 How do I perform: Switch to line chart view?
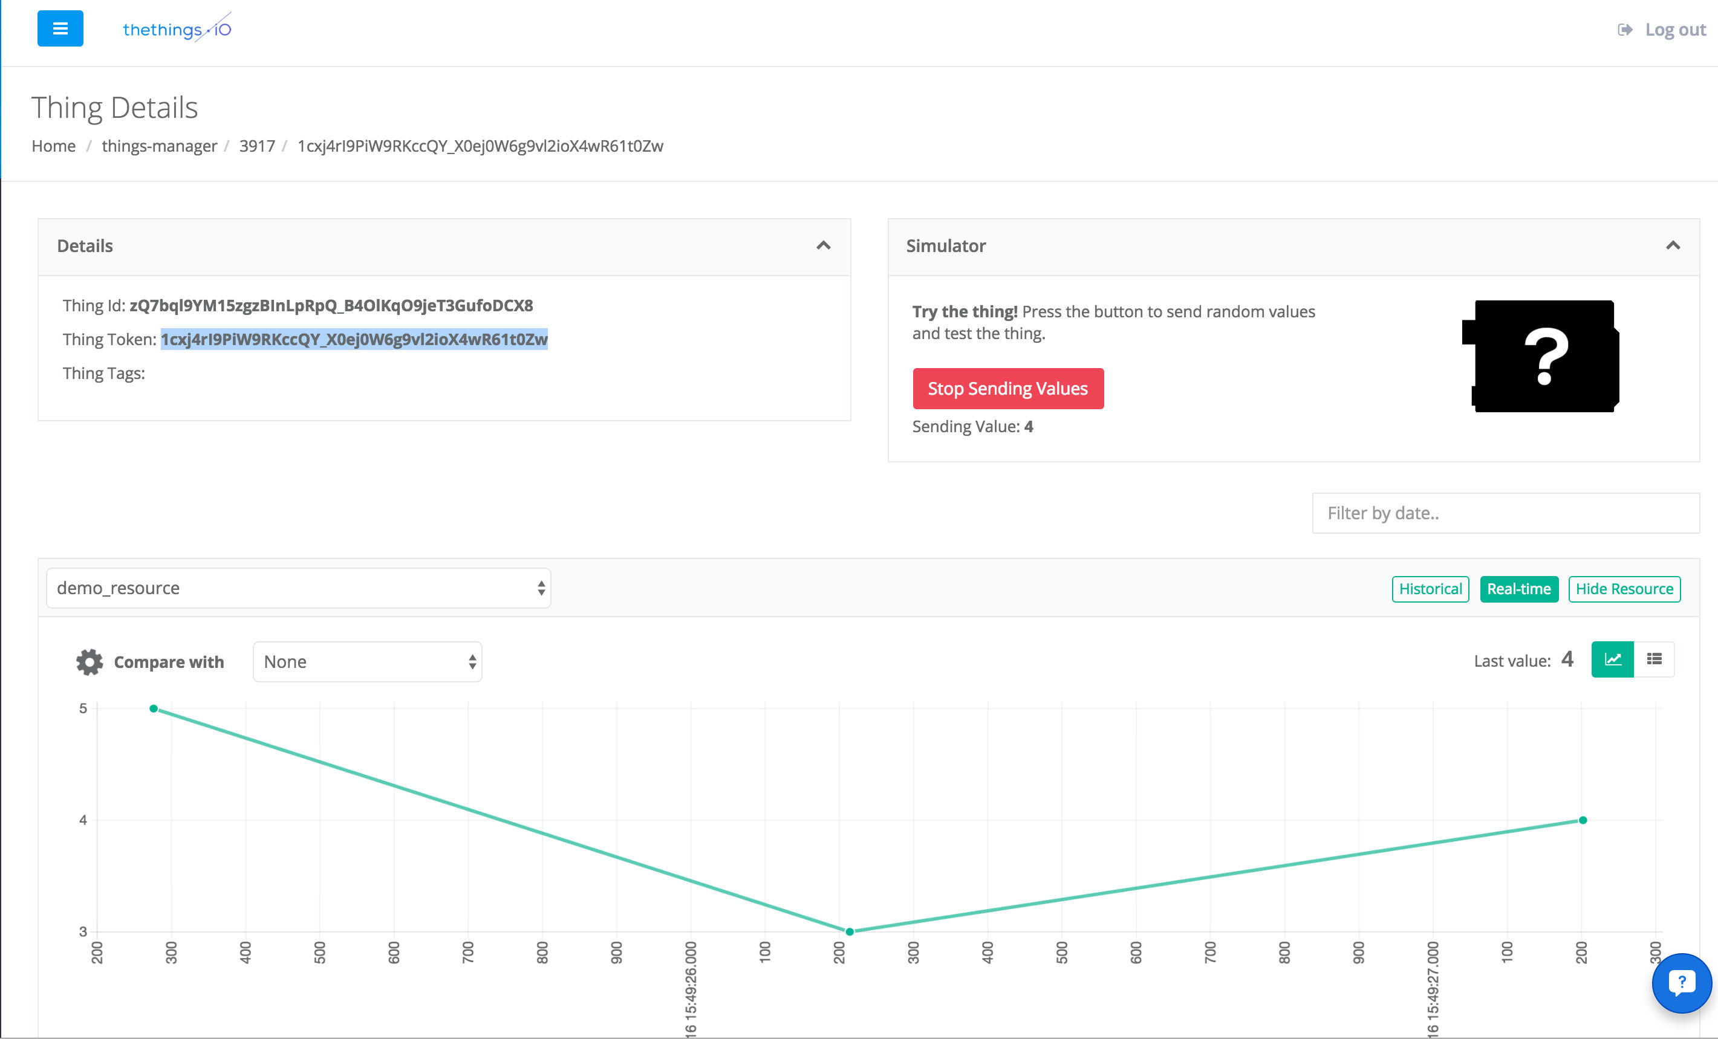[1612, 659]
